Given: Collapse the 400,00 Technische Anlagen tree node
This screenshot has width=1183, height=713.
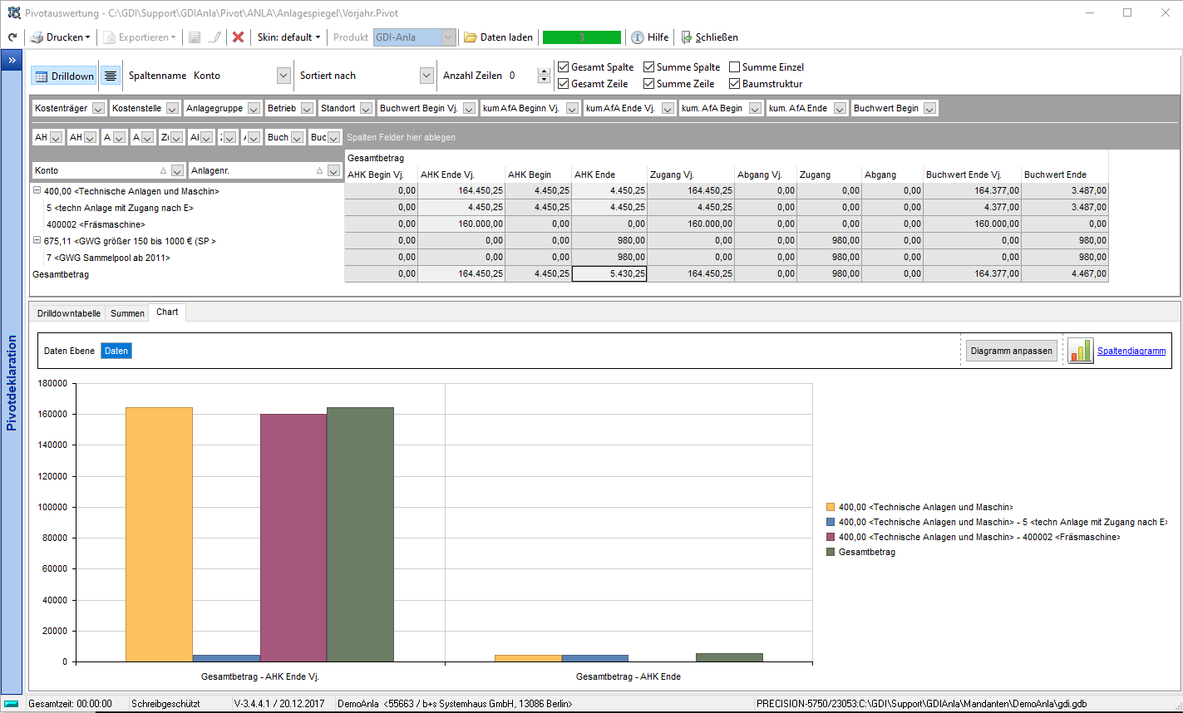Looking at the screenshot, I should coord(37,191).
